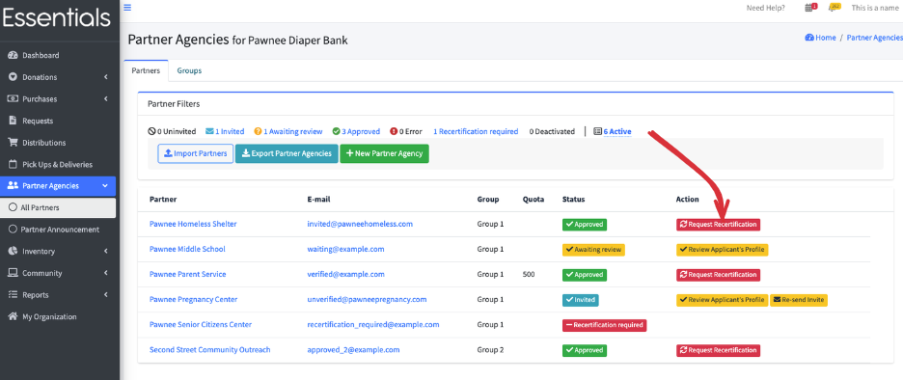Open the Reports sidebar menu
This screenshot has width=903, height=380.
click(58, 295)
